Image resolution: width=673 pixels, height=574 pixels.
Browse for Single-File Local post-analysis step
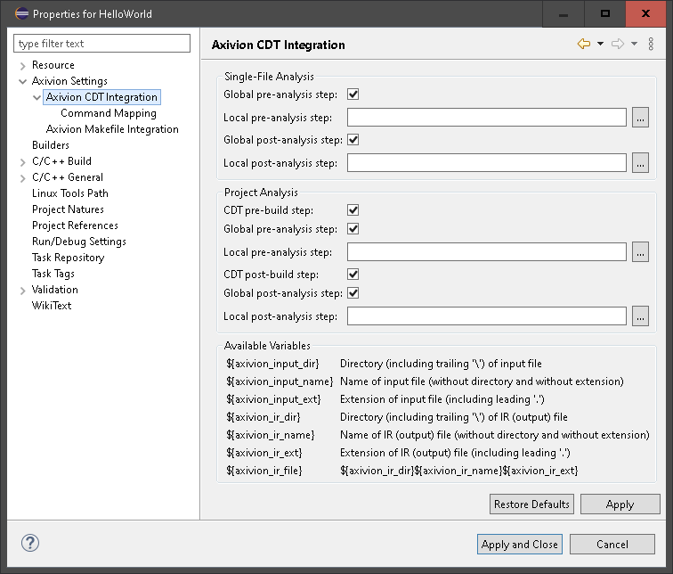tap(640, 163)
